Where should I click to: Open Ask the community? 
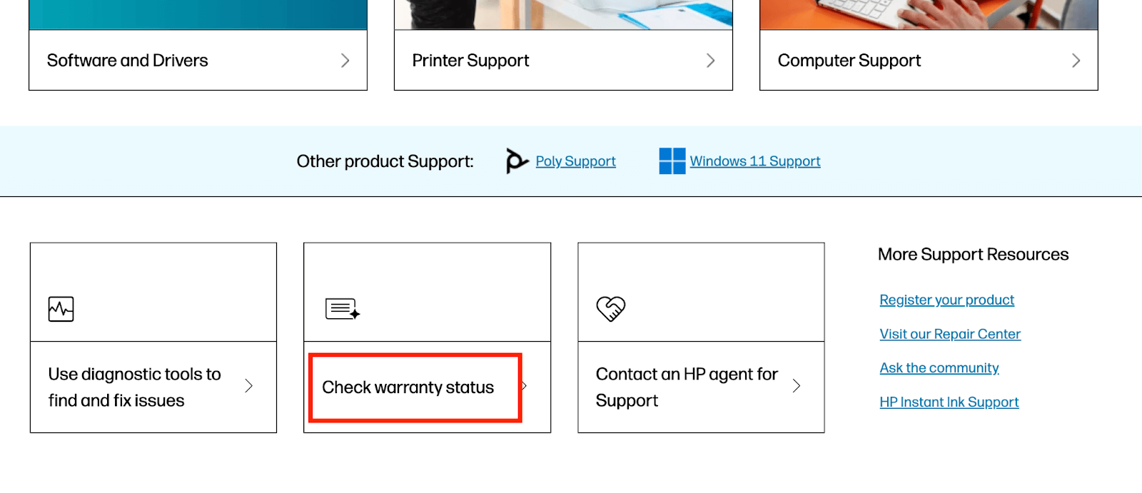[939, 367]
